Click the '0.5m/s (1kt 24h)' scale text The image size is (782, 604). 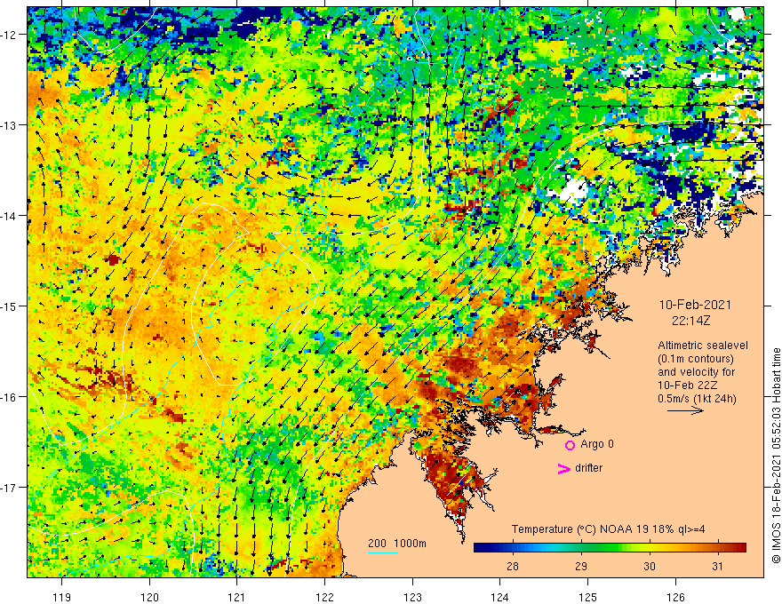click(697, 399)
